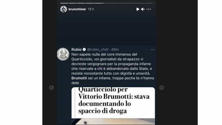Play the paused story
222x125 pixels.
(x=138, y=9)
